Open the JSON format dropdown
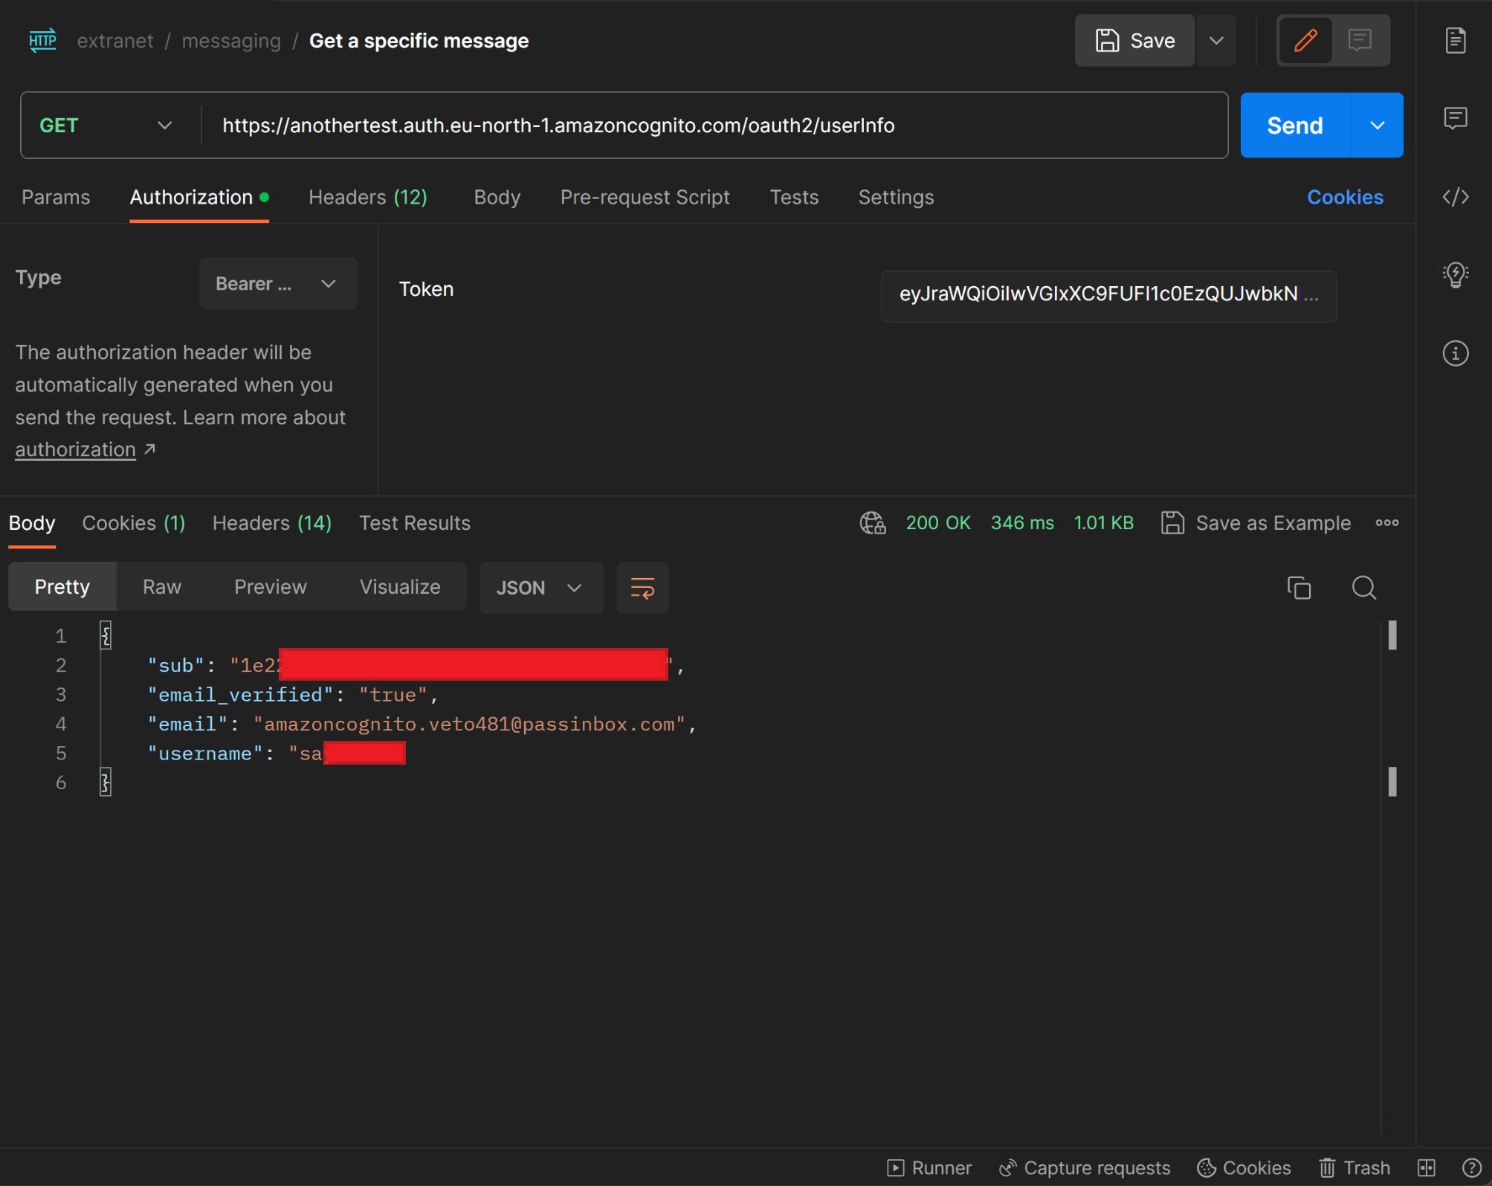The height and width of the screenshot is (1186, 1492). click(540, 587)
